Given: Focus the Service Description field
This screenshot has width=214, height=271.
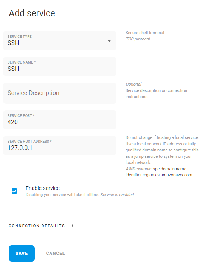Looking at the screenshot, I should coord(60,93).
